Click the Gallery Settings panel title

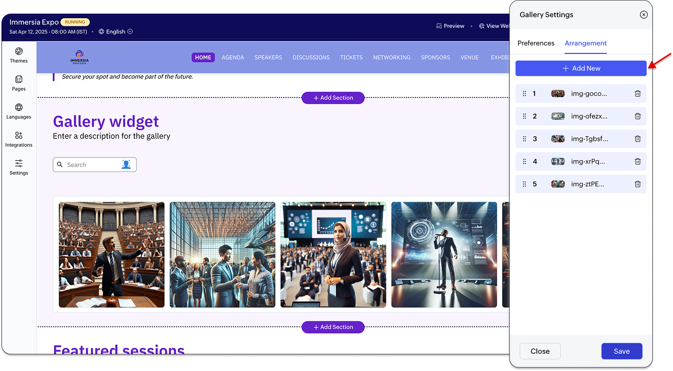coord(546,15)
